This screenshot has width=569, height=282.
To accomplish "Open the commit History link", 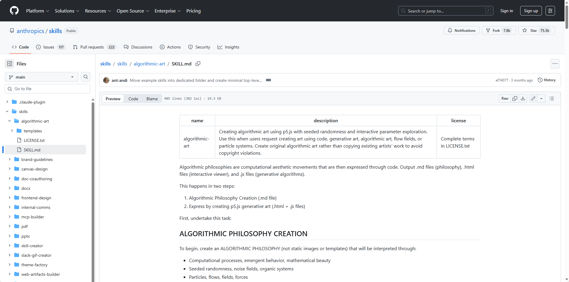I will 547,80.
